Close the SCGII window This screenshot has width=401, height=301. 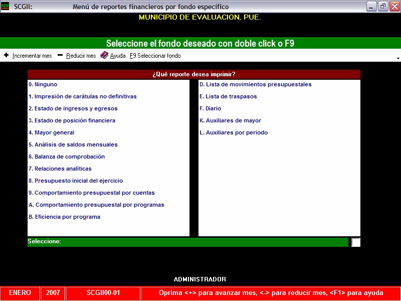click(395, 7)
